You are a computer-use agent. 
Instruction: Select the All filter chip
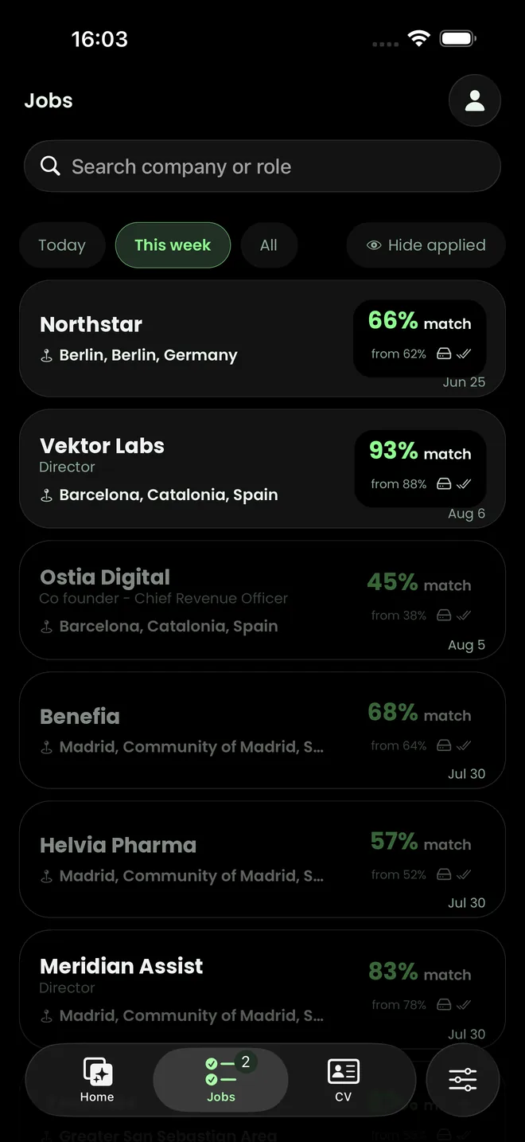tap(269, 245)
